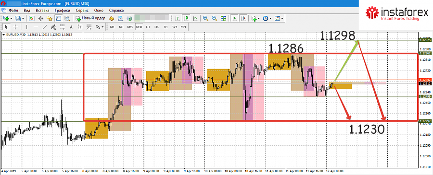Expand the chart templates dropdown arrow
Image resolution: width=433 pixels, height=175 pixels.
tap(282, 18)
